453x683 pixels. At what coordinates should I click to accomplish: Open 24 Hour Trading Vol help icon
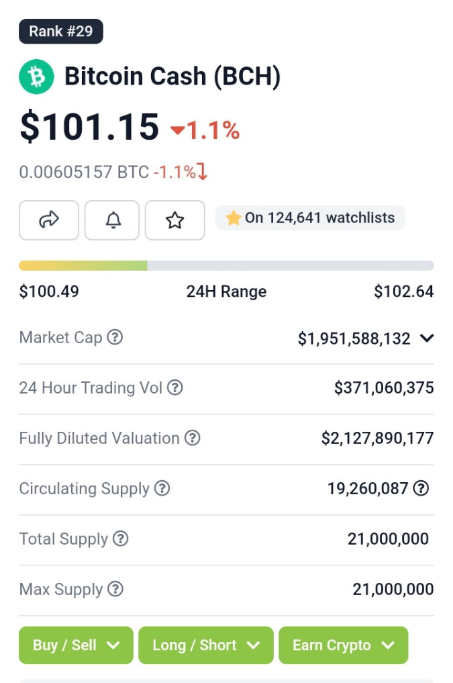click(175, 388)
